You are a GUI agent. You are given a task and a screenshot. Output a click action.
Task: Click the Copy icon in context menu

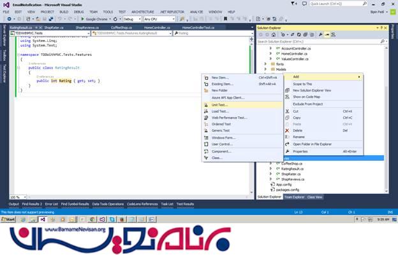pyautogui.click(x=288, y=118)
